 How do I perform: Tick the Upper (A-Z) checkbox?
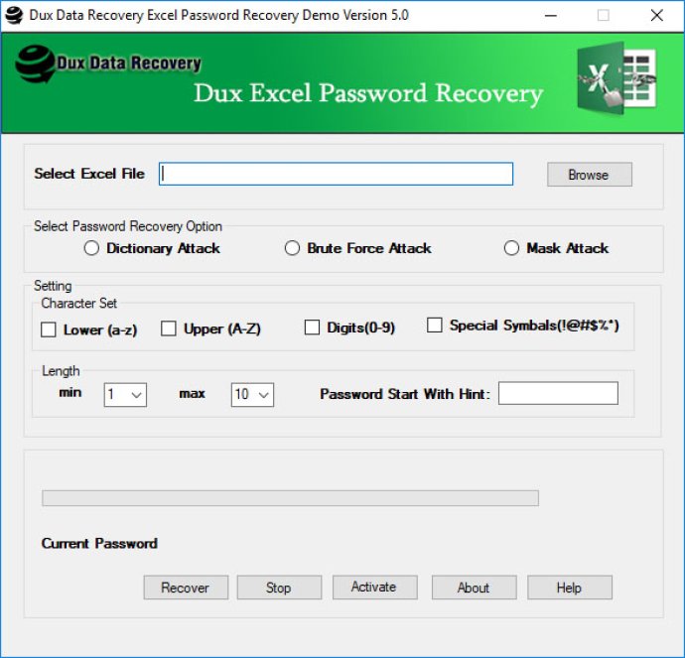168,329
